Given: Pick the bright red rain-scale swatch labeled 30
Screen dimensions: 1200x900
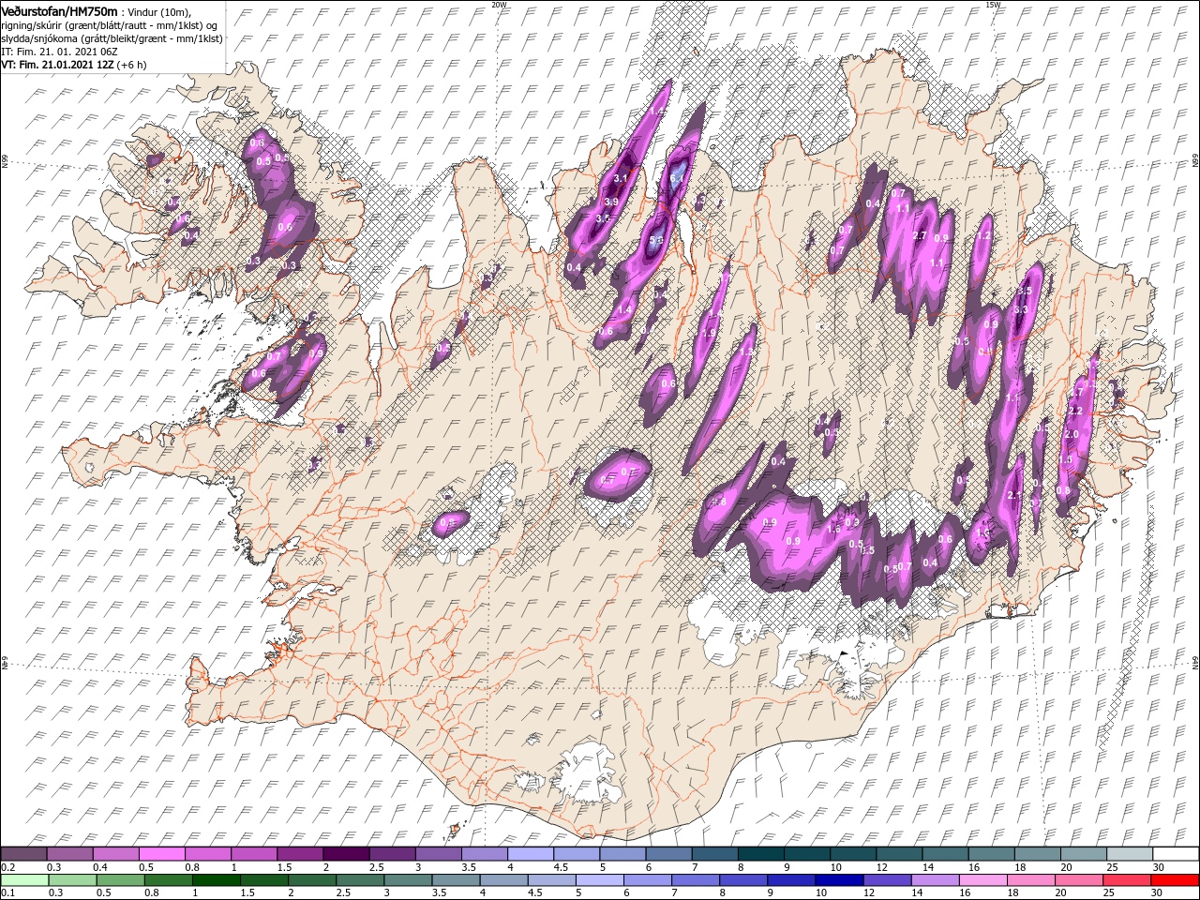Looking at the screenshot, I should click(x=1174, y=880).
